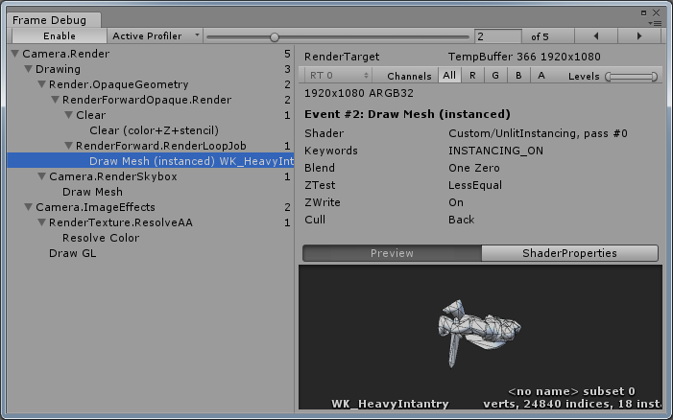Open the RT 0 render target dropdown
673x420 pixels.
[338, 76]
